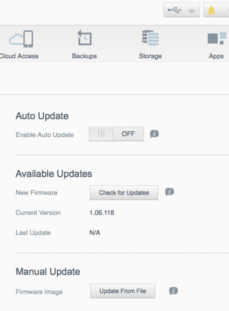The width and height of the screenshot is (229, 311).
Task: Select the Apps tab label
Action: tap(216, 56)
